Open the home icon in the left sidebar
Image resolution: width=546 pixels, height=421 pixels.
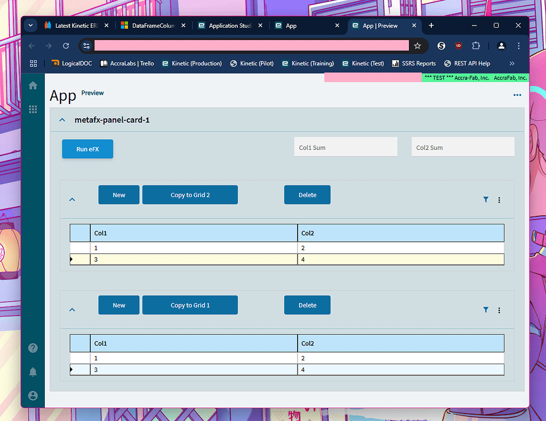pyautogui.click(x=33, y=85)
